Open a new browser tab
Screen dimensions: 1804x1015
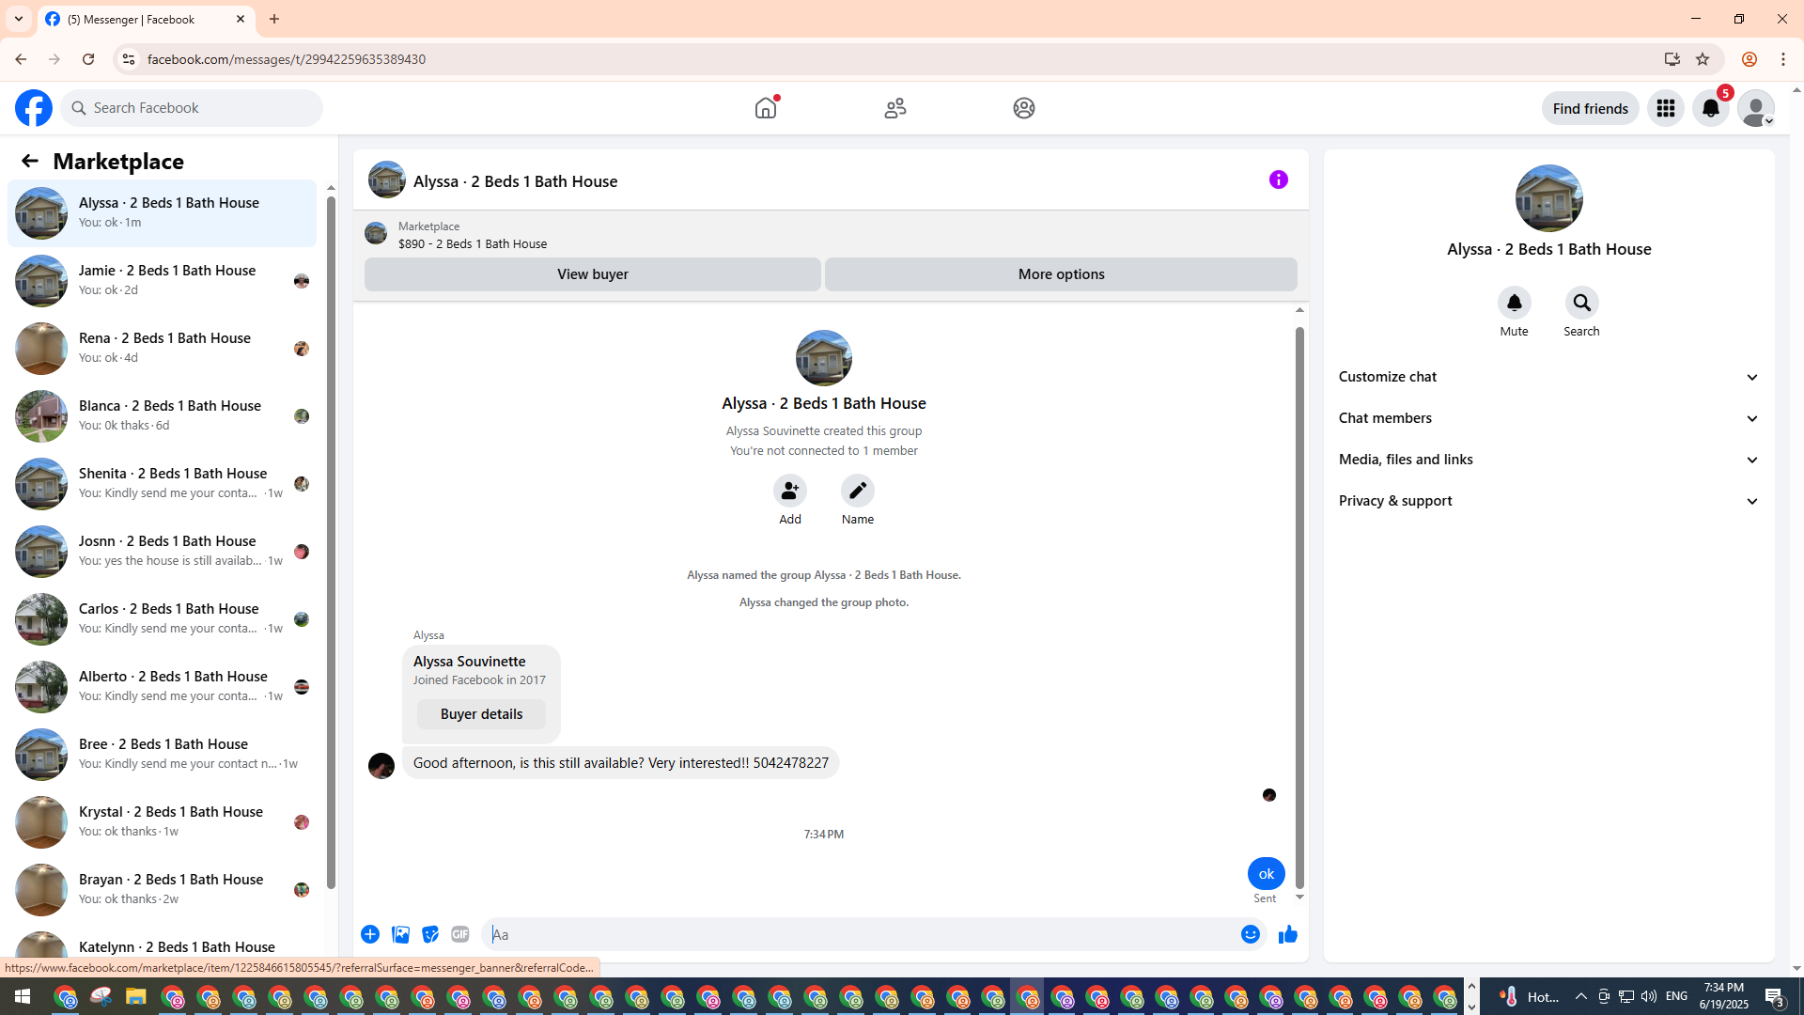click(274, 19)
